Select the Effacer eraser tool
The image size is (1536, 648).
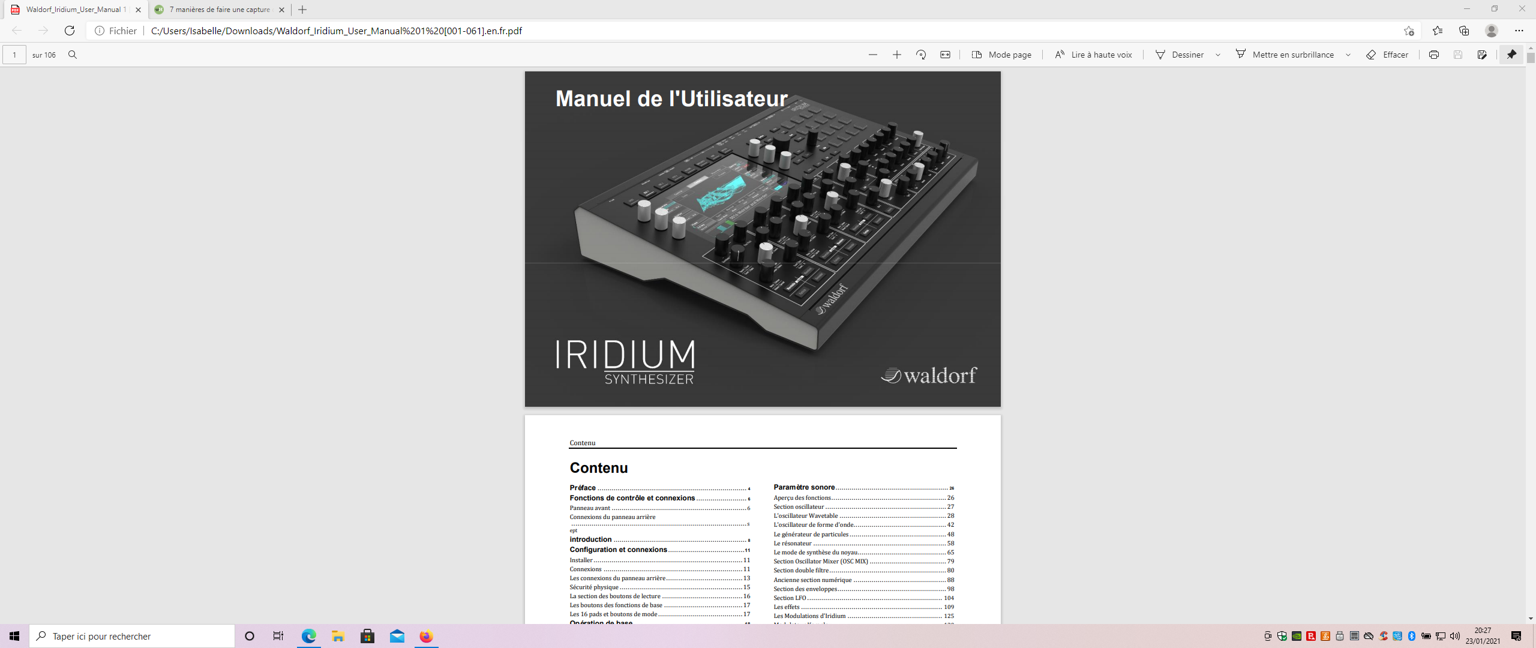(x=1387, y=55)
